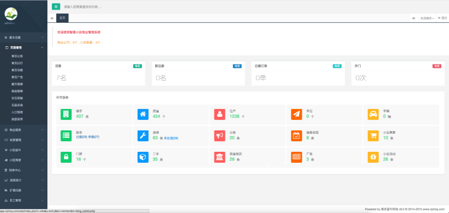Click the 退出 logout link
The image size is (449, 213).
[443, 18]
